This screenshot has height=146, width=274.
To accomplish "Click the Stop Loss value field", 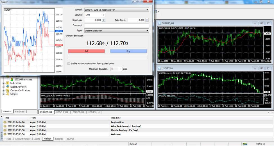I will click(x=93, y=20).
